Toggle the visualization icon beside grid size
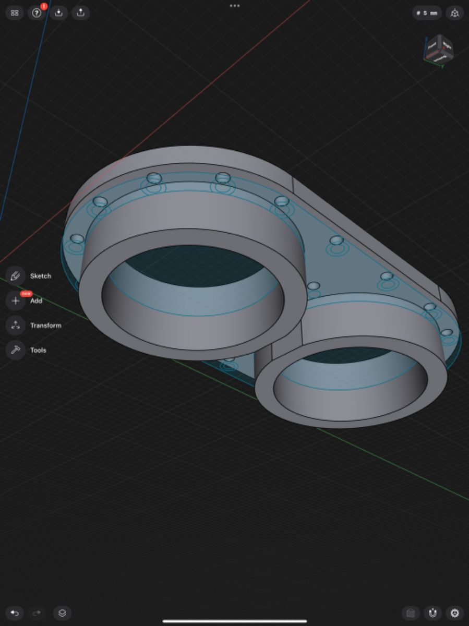Viewport: 469px width, 626px height. (x=454, y=13)
